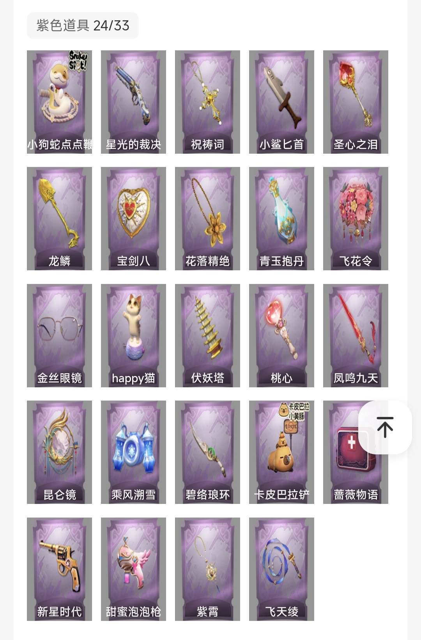Viewport: 421px width, 640px height.
Task: Select the 宝剑八 heart shield item
Action: click(x=133, y=218)
